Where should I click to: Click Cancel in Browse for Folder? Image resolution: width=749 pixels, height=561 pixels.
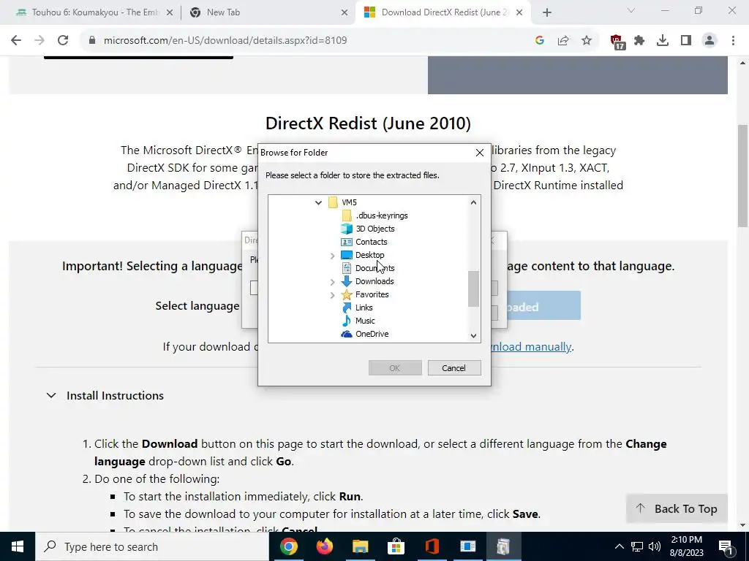click(453, 368)
